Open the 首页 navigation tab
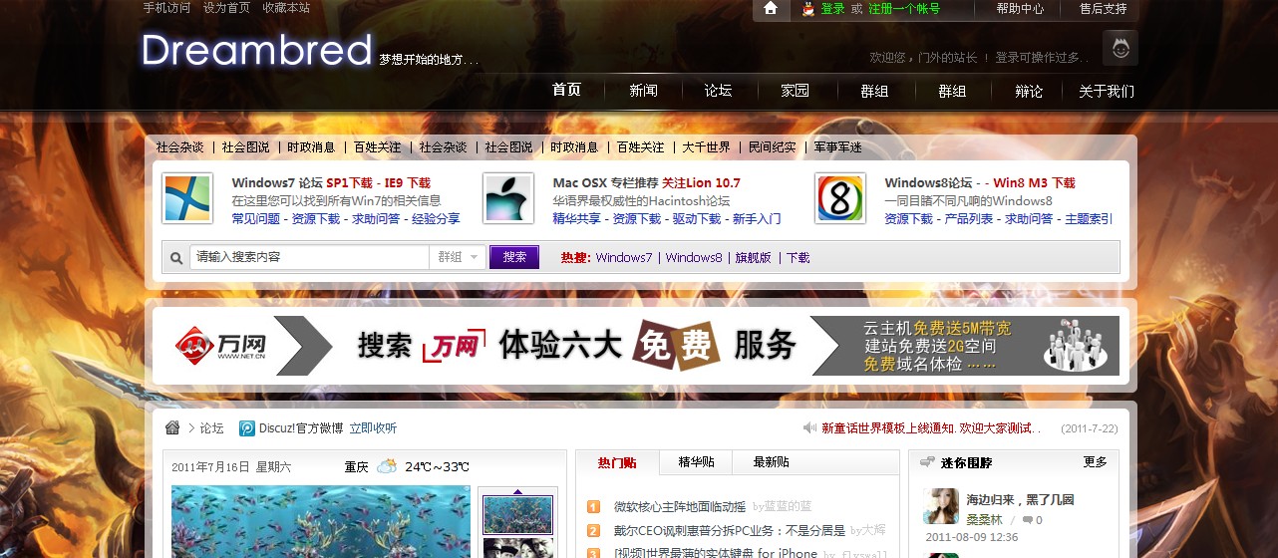Image resolution: width=1278 pixels, height=558 pixels. pyautogui.click(x=566, y=91)
